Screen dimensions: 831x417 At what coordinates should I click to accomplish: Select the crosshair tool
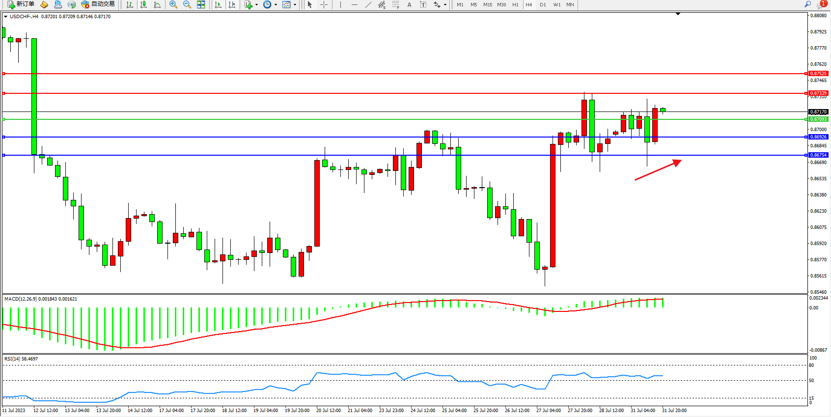tap(324, 4)
